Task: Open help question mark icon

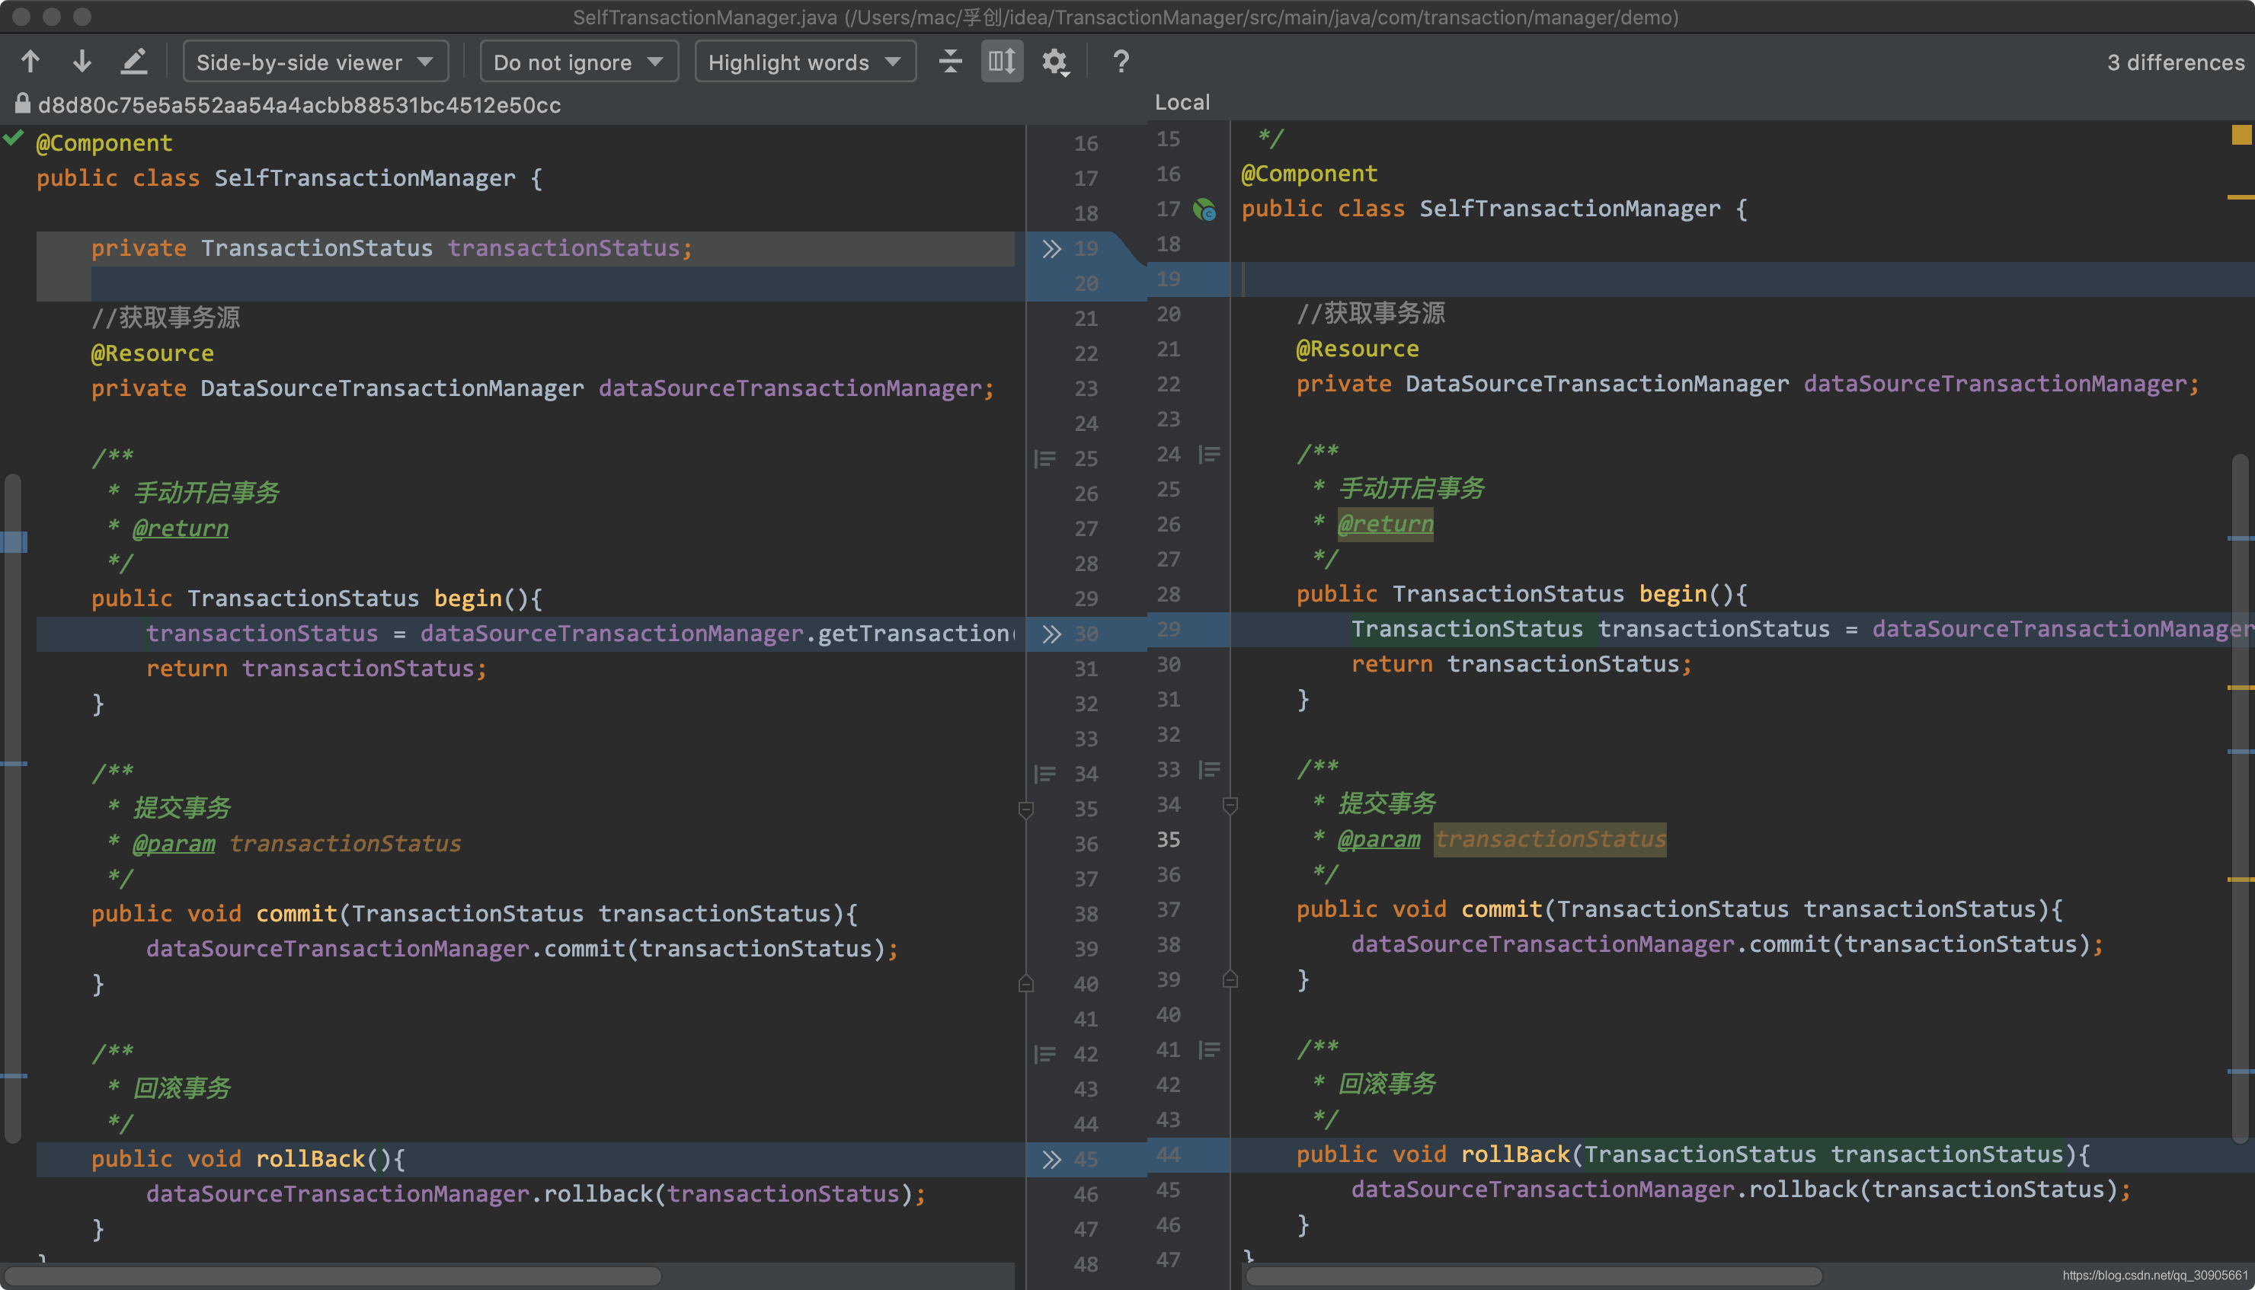Action: pos(1121,62)
